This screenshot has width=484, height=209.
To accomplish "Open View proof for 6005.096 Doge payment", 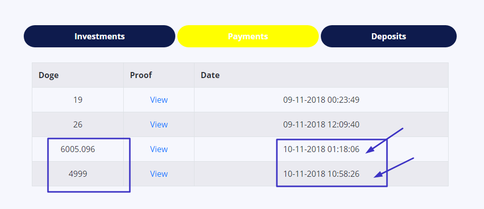I will click(x=159, y=149).
